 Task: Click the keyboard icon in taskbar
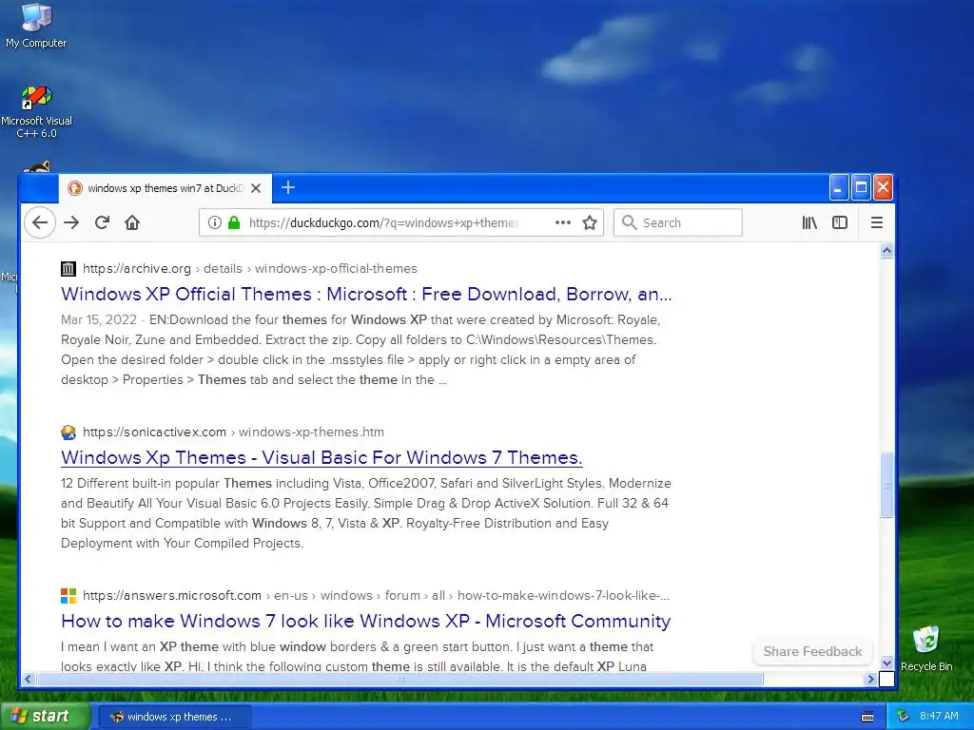click(867, 717)
